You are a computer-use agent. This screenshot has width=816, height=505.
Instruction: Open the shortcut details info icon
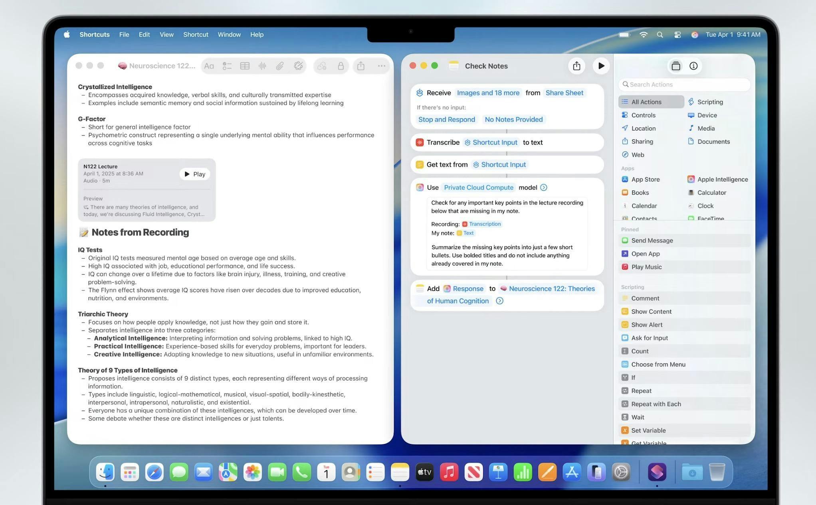coord(693,66)
